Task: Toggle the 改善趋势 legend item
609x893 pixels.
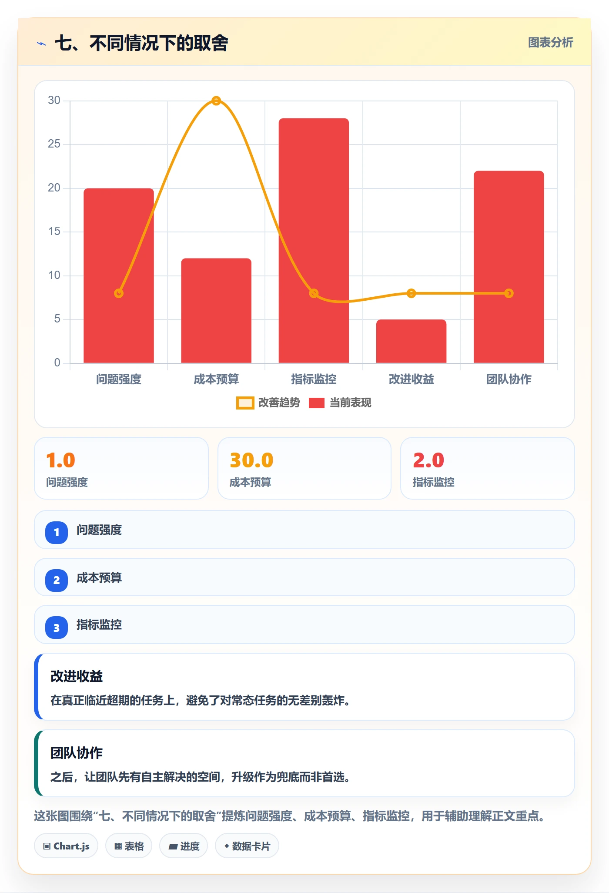Action: pos(268,403)
